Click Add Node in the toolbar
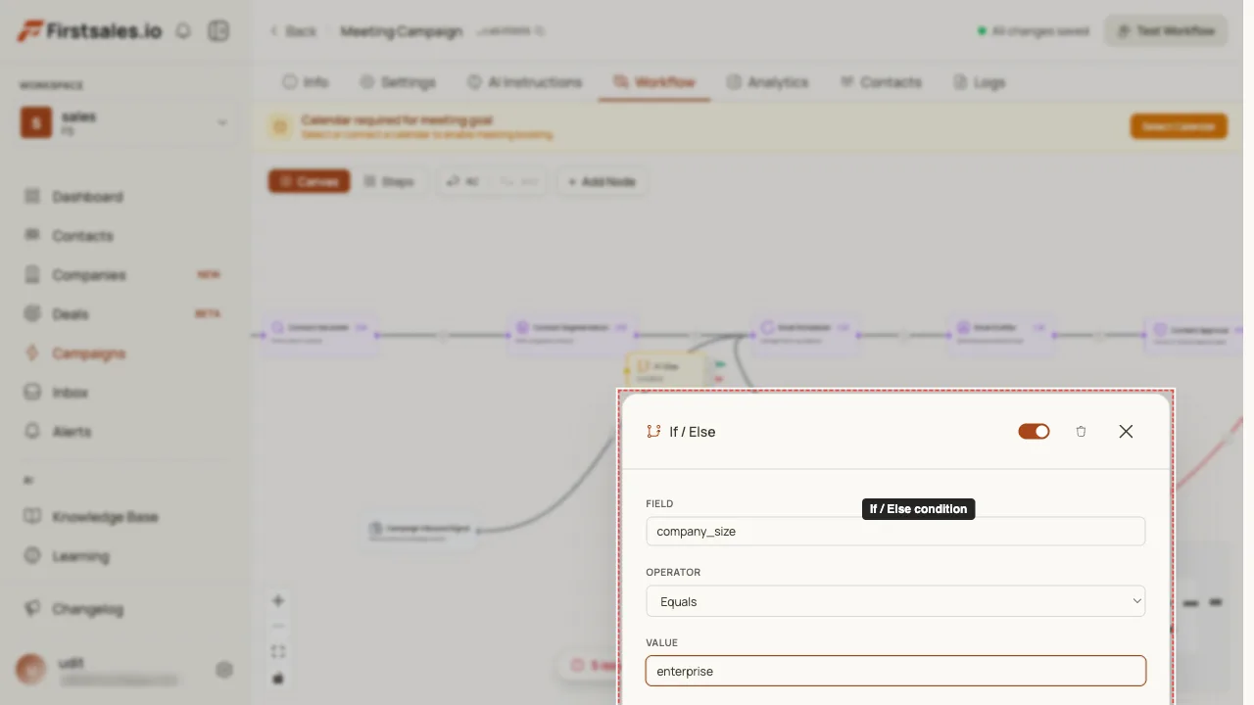 pos(602,181)
